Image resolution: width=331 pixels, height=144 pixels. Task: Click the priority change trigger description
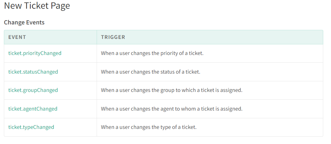point(152,53)
